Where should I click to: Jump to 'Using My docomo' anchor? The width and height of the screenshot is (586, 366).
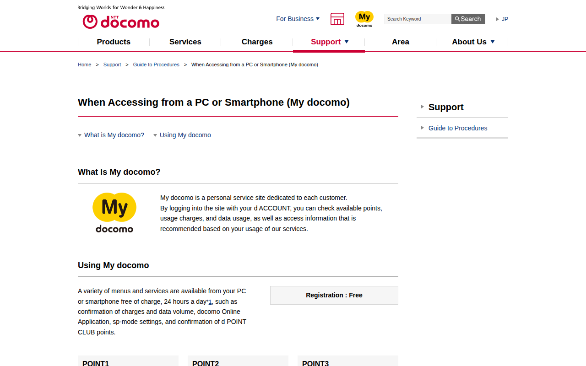pyautogui.click(x=185, y=135)
